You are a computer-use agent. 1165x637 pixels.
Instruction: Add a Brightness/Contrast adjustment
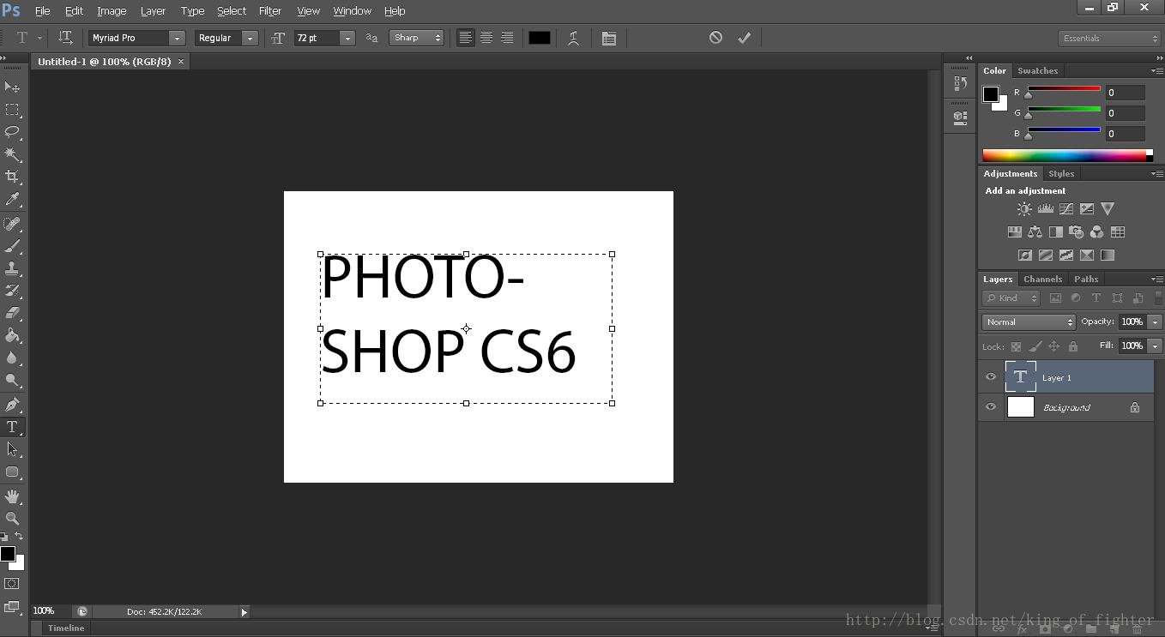coord(1024,209)
